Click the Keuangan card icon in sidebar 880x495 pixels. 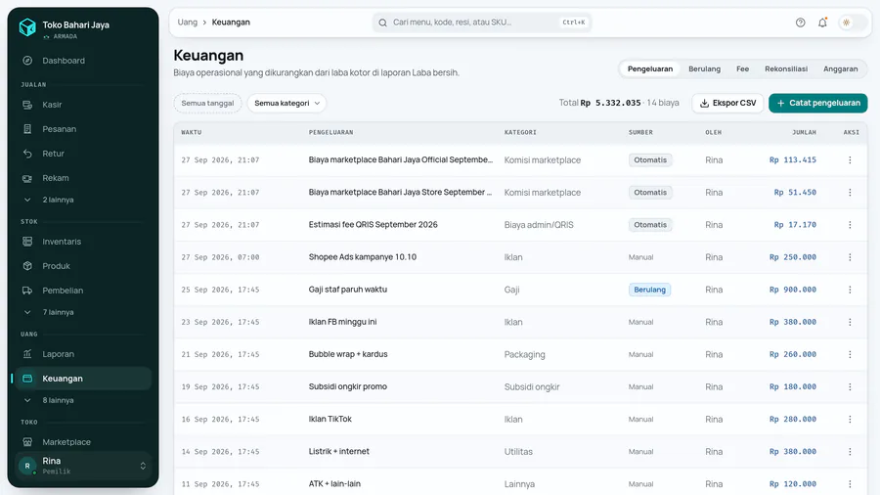27,379
